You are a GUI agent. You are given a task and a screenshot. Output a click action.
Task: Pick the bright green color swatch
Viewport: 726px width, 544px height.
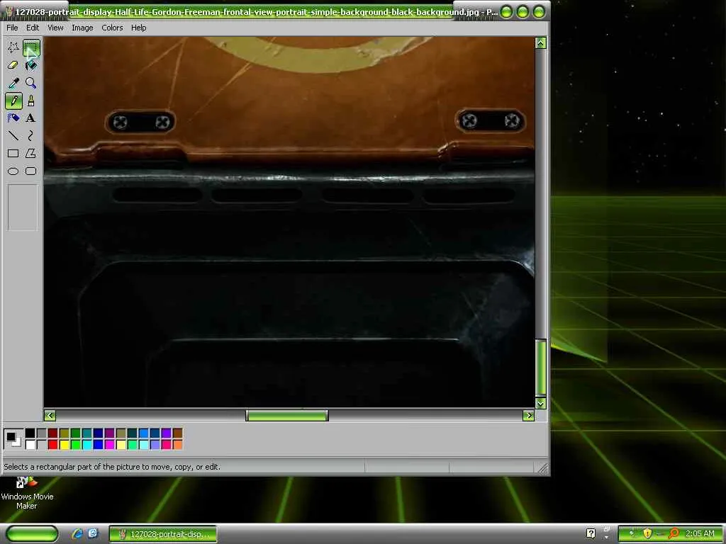[x=75, y=445]
